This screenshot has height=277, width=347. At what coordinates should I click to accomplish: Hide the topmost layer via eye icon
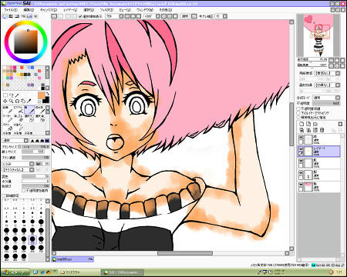pos(301,137)
